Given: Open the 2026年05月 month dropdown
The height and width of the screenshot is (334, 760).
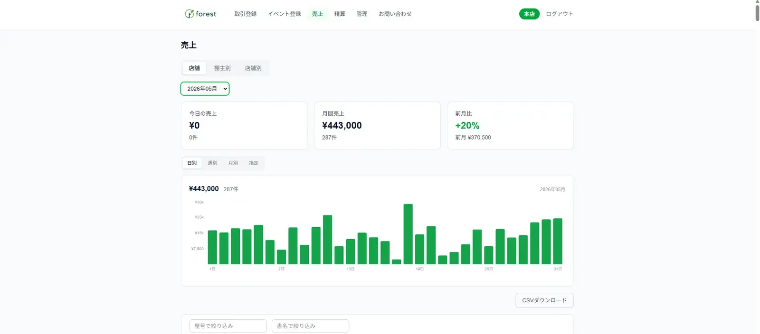Looking at the screenshot, I should [x=205, y=89].
